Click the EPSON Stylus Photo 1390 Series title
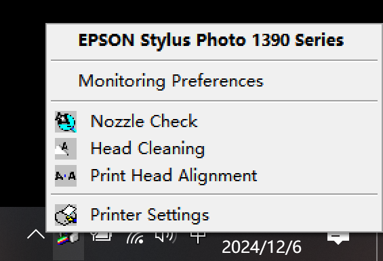This screenshot has height=261, width=383. tap(211, 40)
